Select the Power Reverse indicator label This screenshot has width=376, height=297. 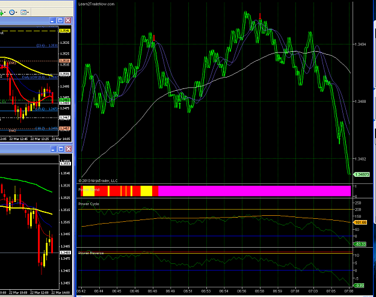91,253
